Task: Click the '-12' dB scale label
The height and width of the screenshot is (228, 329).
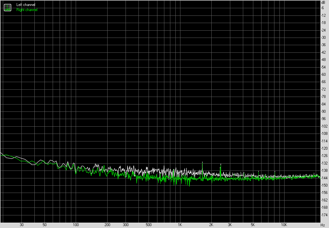Action: tap(323, 15)
